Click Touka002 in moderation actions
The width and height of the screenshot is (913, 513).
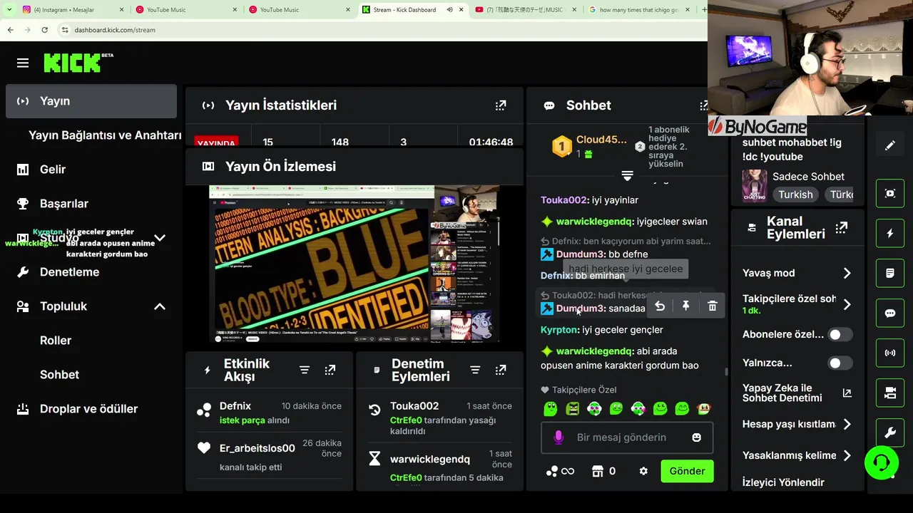coord(414,406)
